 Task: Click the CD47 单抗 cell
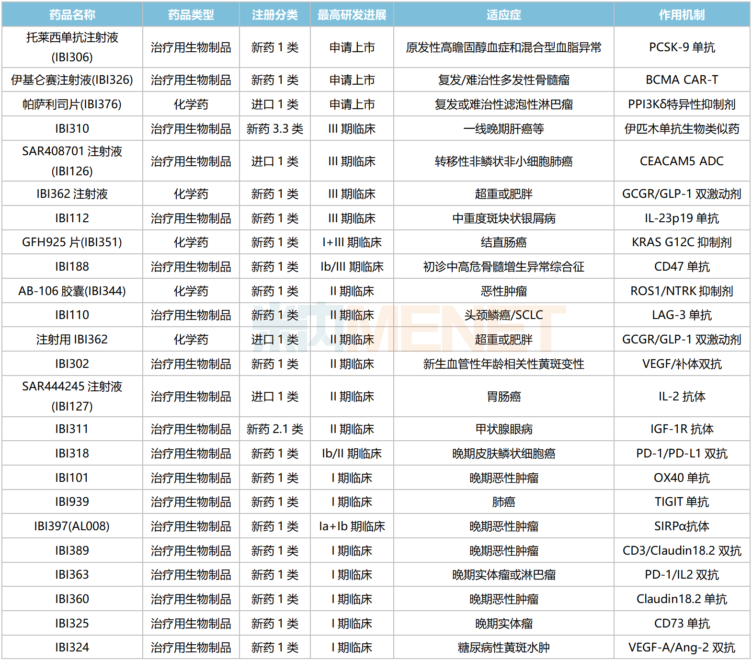682,266
